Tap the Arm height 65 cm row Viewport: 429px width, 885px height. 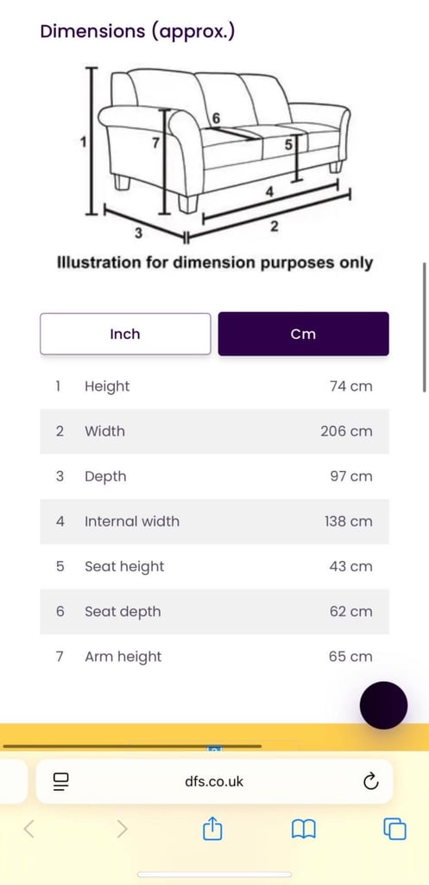(x=214, y=657)
